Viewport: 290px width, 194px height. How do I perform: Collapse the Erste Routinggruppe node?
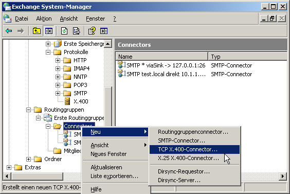[x=38, y=118]
